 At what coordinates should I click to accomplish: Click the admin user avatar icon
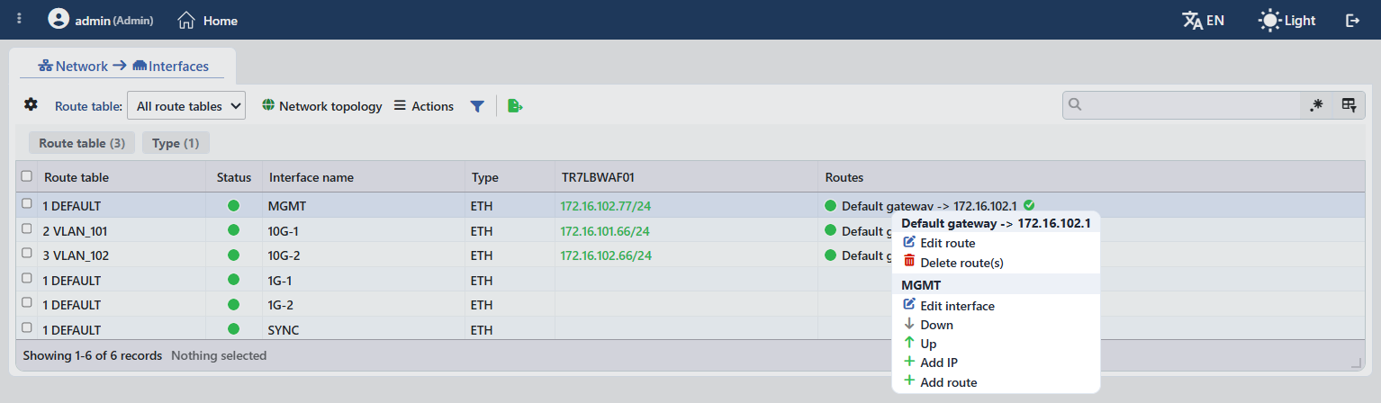click(59, 19)
